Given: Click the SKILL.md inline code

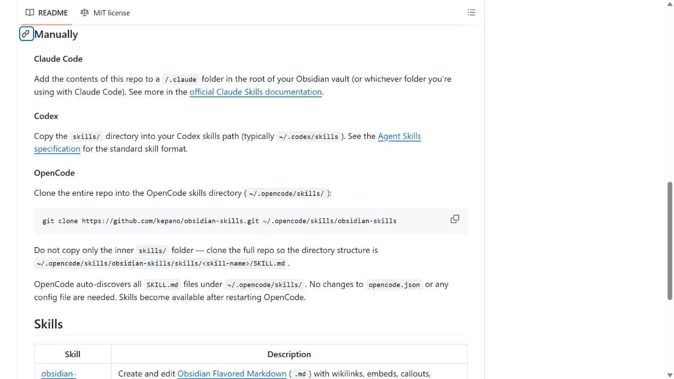Looking at the screenshot, I should [x=163, y=285].
